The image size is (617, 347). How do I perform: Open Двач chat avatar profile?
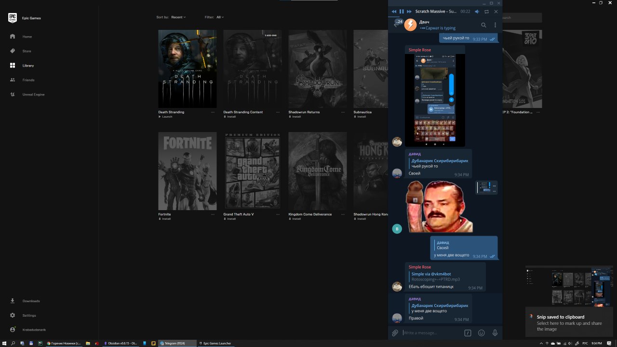(x=410, y=25)
